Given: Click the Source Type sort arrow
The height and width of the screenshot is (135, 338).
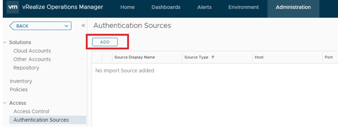Looking at the screenshot, I should point(213,57).
